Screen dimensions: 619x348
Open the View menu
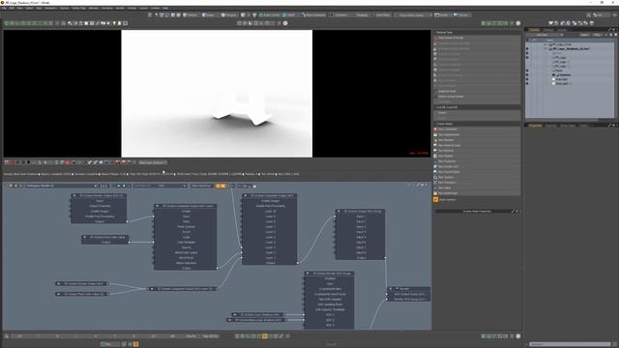click(19, 8)
